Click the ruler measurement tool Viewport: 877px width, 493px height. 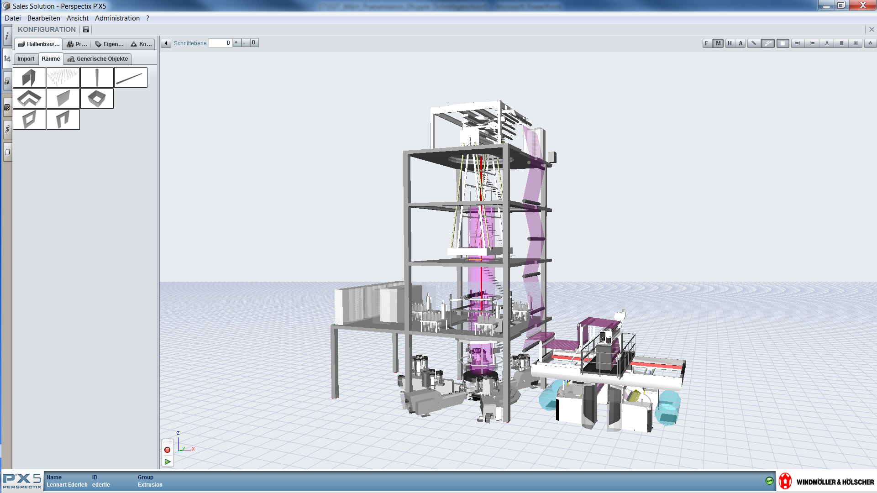(x=754, y=43)
